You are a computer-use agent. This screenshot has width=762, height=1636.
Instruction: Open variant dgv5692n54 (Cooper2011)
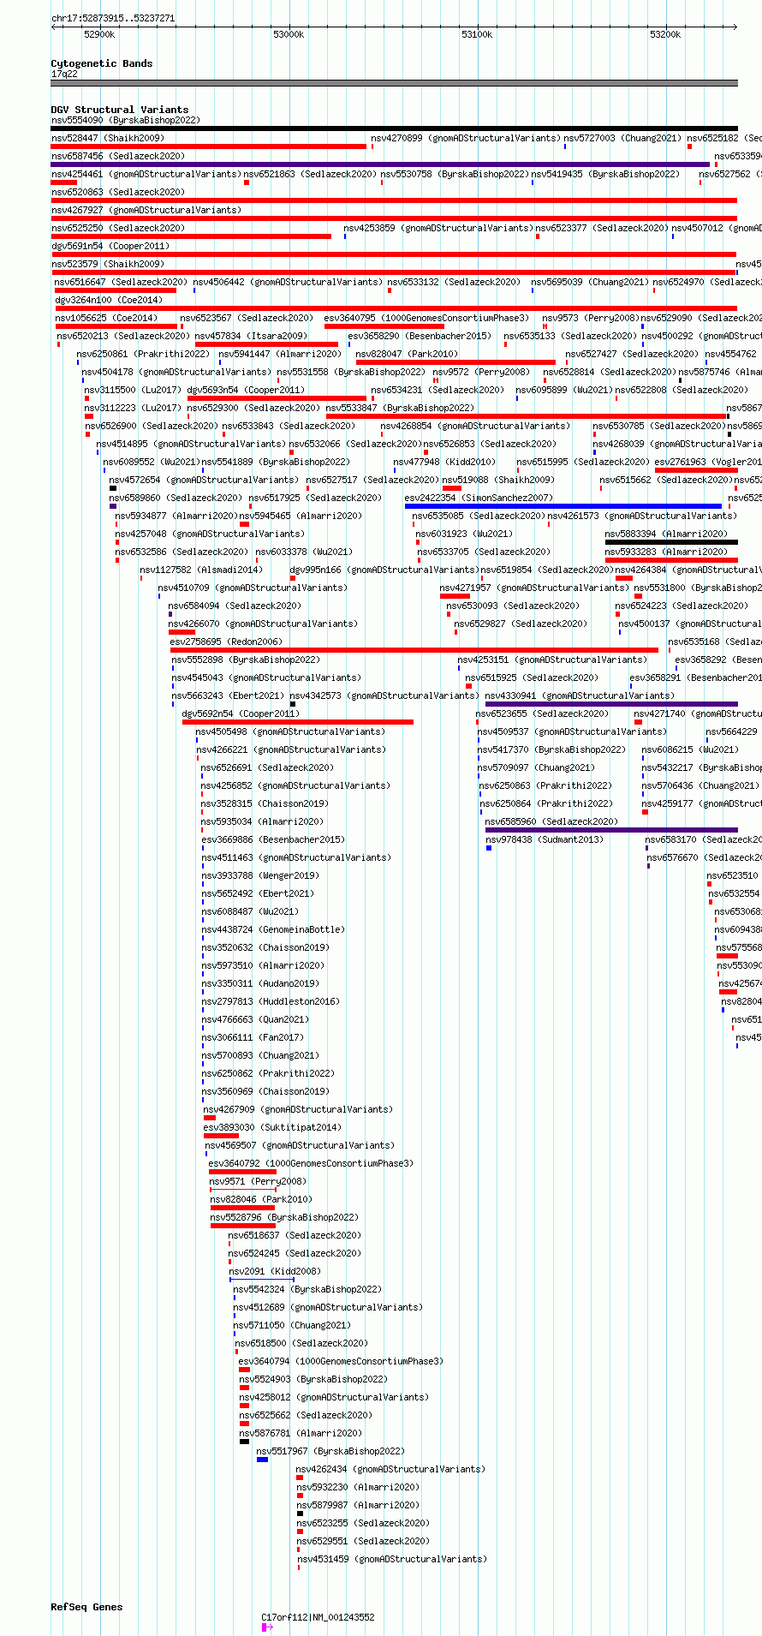[x=241, y=714]
